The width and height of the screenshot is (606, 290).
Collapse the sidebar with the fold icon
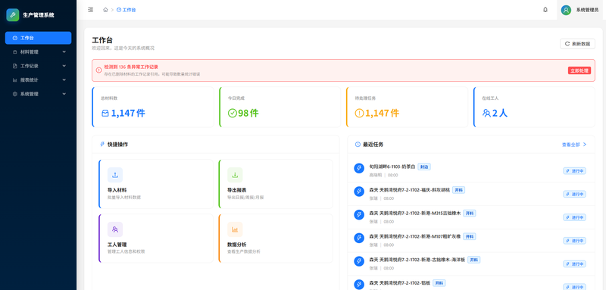pyautogui.click(x=90, y=10)
